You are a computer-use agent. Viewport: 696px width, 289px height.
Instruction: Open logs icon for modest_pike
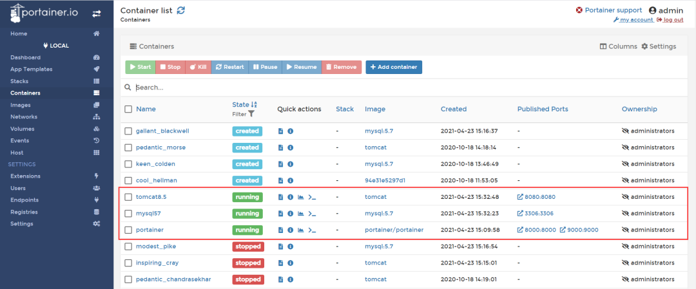280,247
